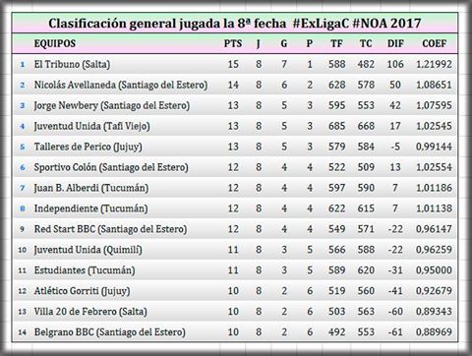Select Juan B. Alberdi (Tucumán) cell

(91, 188)
